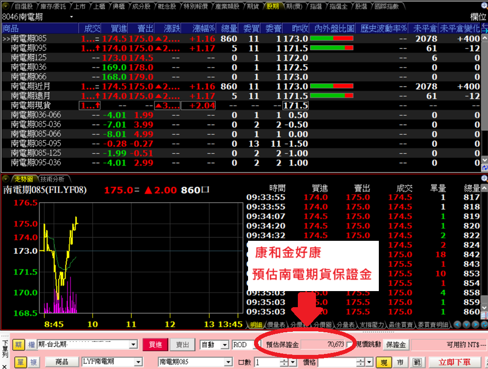Click the refresh icon right of quote table
Screen dimensions: 488x369
coord(484,168)
